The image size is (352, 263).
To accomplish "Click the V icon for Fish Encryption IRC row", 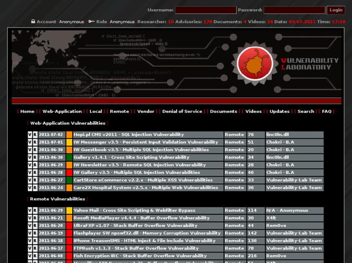I will 30,256.
